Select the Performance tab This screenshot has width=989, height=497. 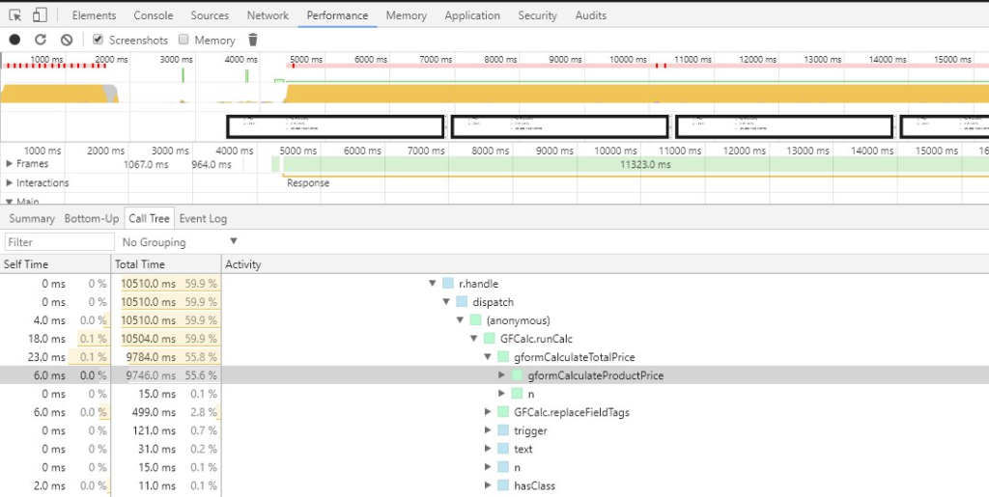click(337, 15)
